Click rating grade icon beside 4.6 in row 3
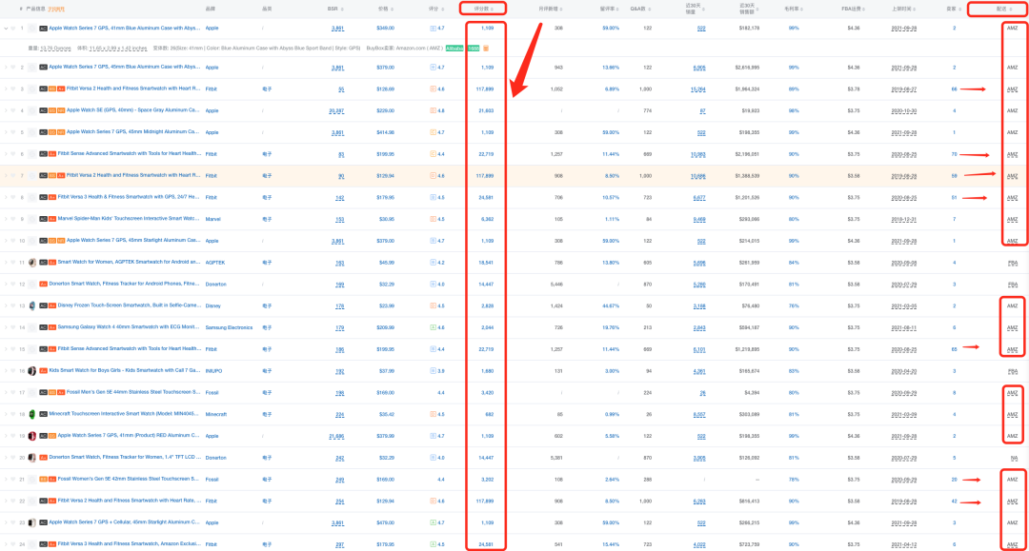1029x551 pixels. tap(434, 89)
